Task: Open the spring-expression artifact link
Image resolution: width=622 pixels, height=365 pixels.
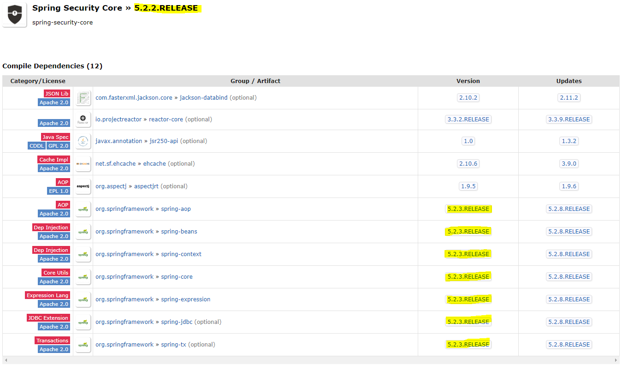Action: [185, 299]
